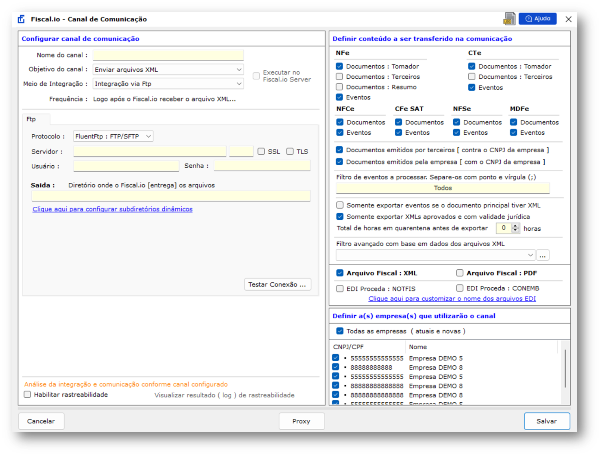
Task: Toggle Somente exportar XMLs aprovados checkbox
Action: (x=340, y=216)
